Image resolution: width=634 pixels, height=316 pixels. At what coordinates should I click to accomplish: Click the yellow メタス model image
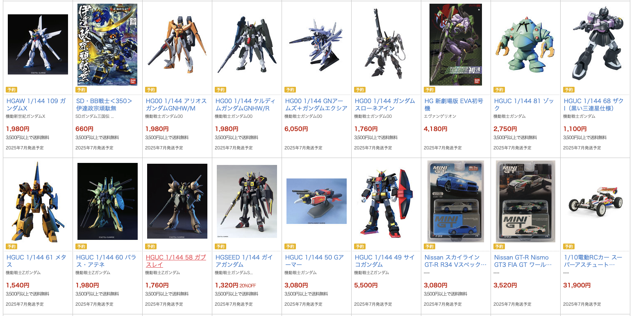38,201
